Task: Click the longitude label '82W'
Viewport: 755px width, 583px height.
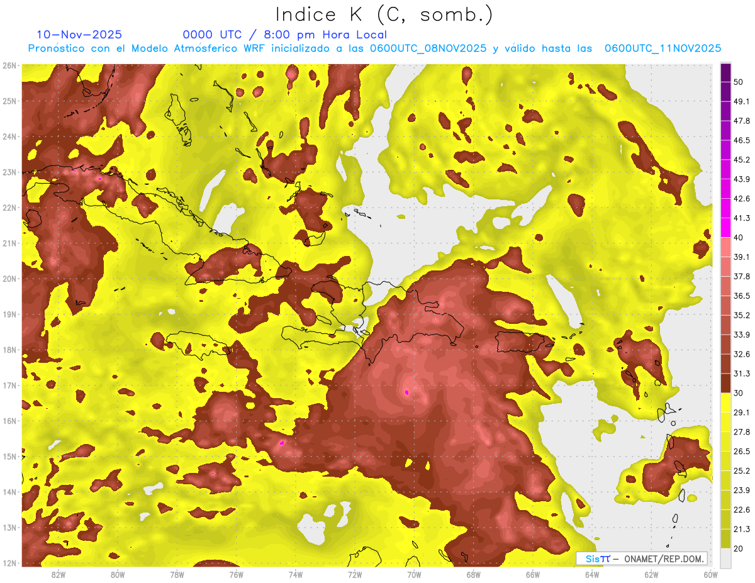Action: (x=59, y=574)
